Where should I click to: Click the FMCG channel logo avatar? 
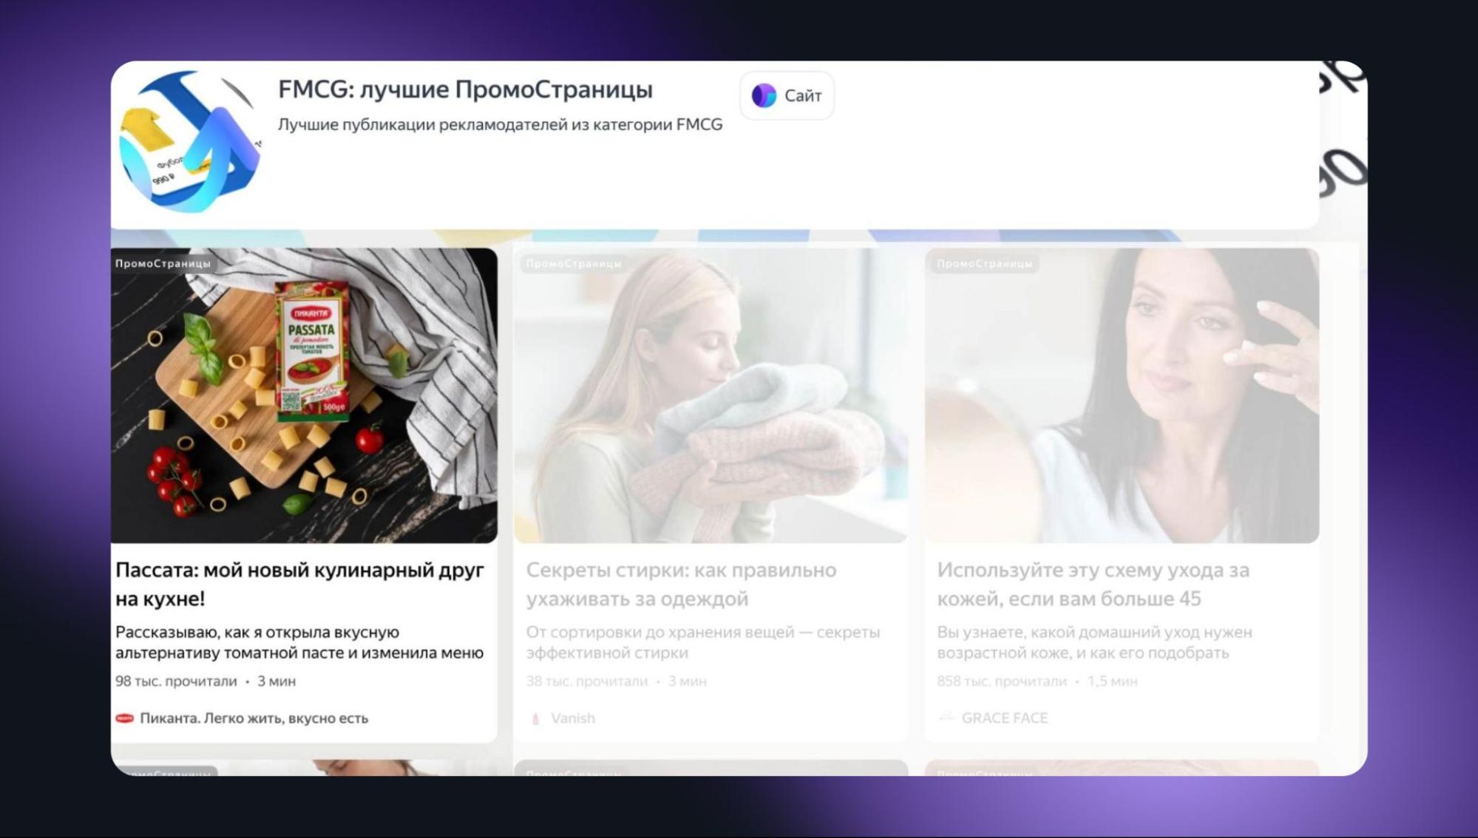[x=190, y=142]
